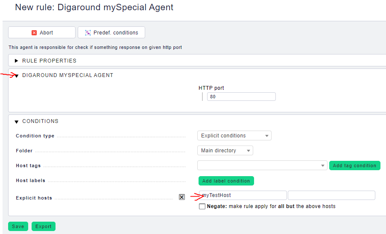Collapse the Digaround mySpecial Agent triangle
The image size is (386, 234).
pyautogui.click(x=17, y=76)
